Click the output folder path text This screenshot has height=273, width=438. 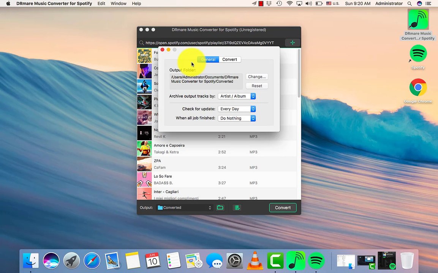click(x=205, y=79)
